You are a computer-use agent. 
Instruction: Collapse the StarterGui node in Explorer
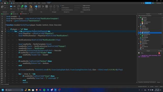pos(139,39)
